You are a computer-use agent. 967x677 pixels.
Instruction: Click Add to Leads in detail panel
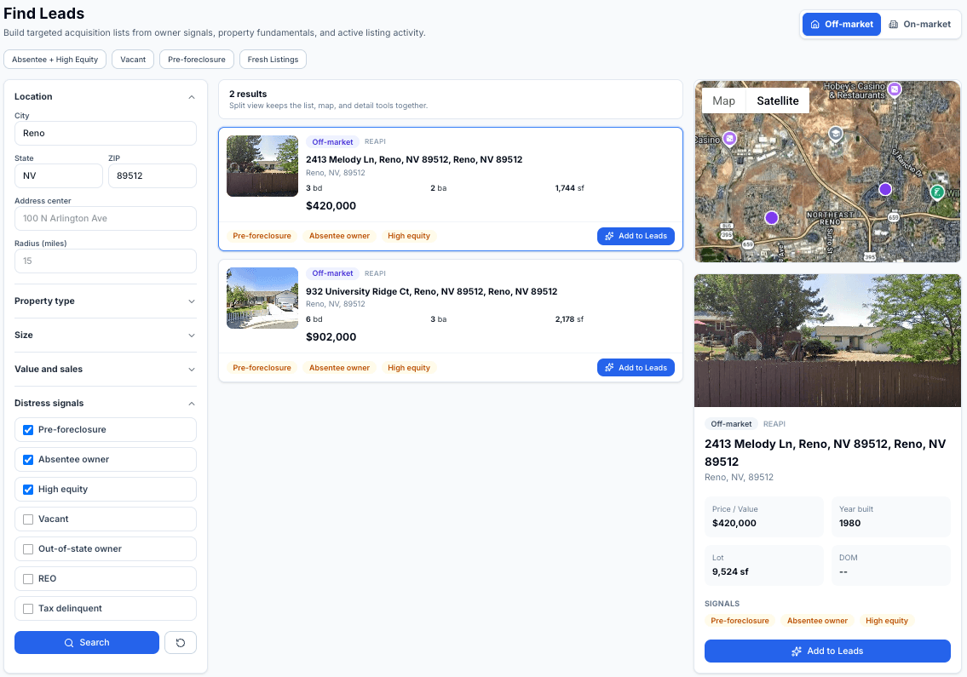tap(827, 651)
